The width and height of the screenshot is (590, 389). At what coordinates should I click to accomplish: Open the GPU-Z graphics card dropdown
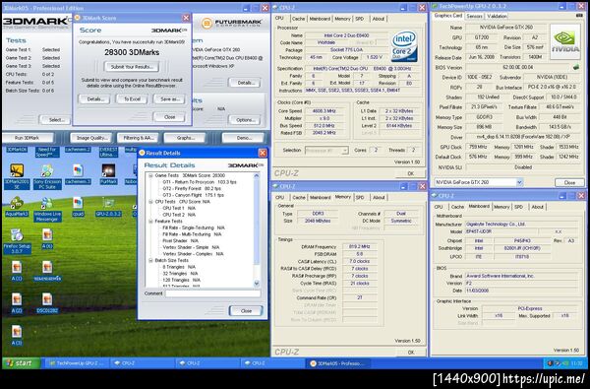coord(519,182)
